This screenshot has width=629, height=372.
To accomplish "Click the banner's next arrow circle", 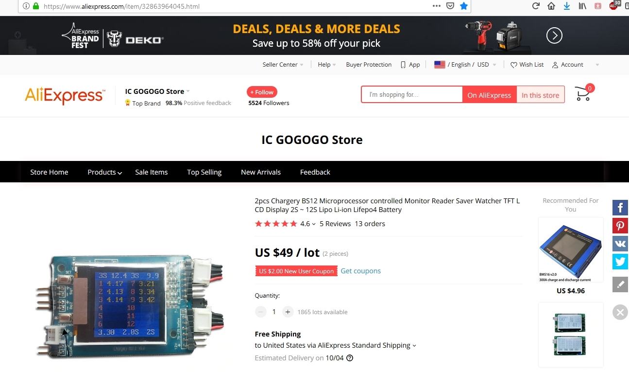I will tap(554, 35).
